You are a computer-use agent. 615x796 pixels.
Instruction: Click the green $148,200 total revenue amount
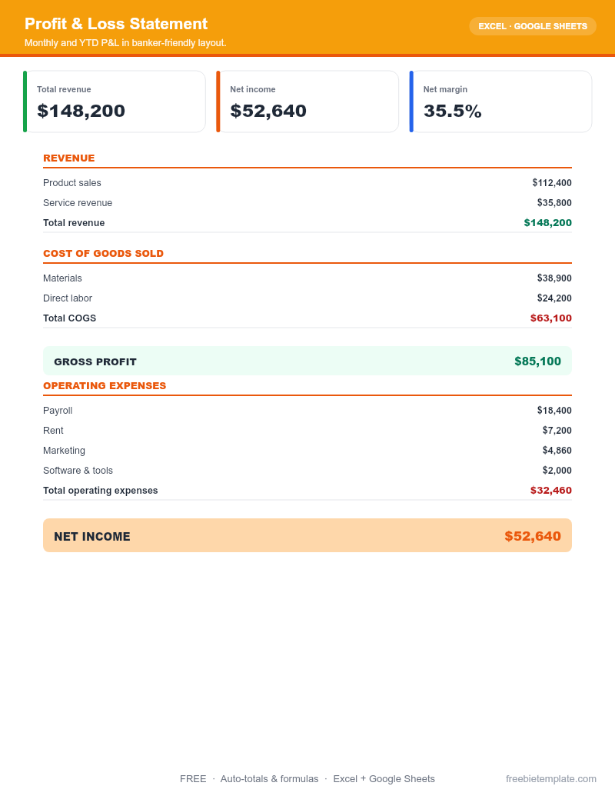pos(547,223)
